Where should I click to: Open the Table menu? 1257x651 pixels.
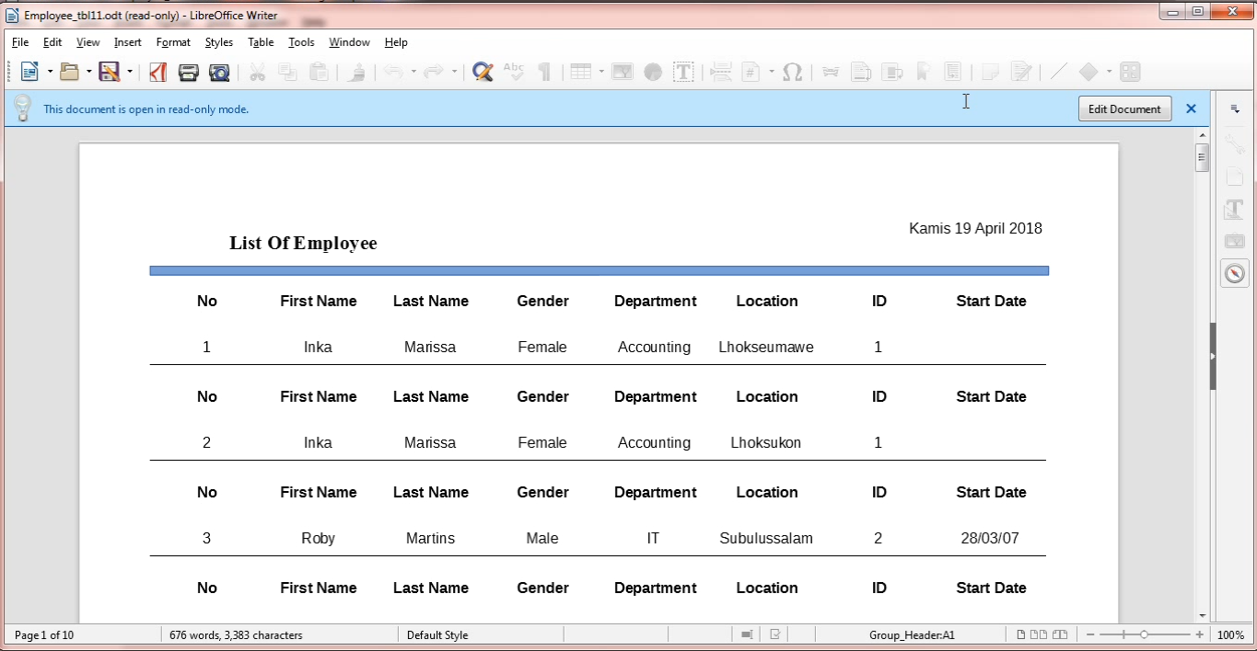[261, 42]
